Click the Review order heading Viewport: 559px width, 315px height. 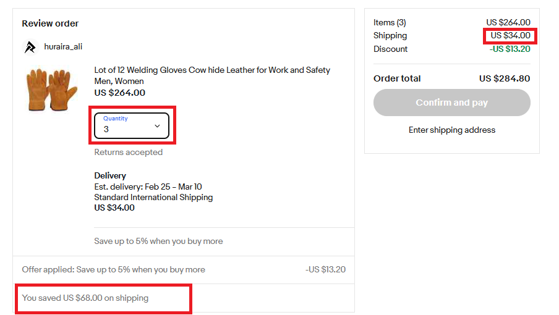point(50,23)
